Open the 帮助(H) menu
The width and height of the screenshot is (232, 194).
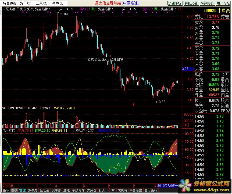click(58, 3)
